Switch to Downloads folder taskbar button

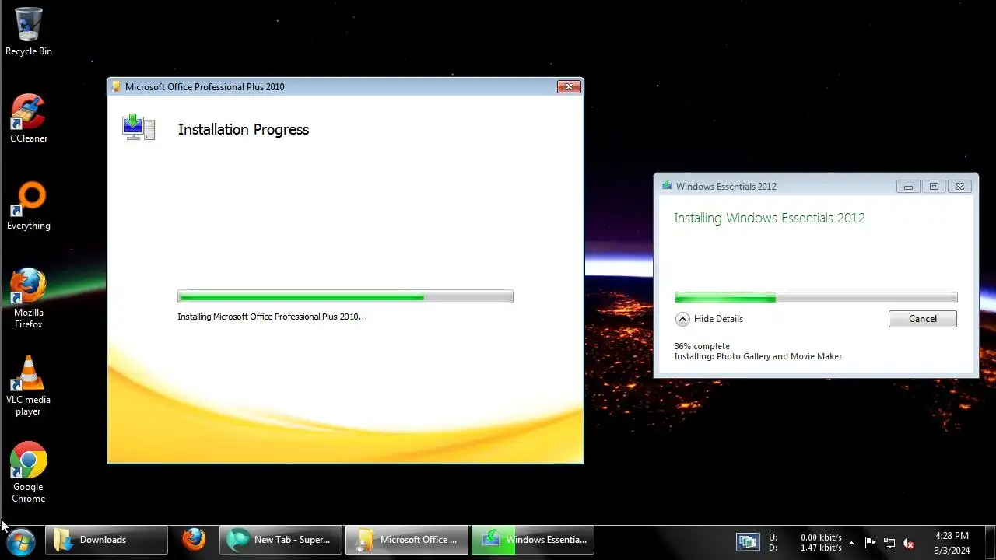[x=107, y=540]
